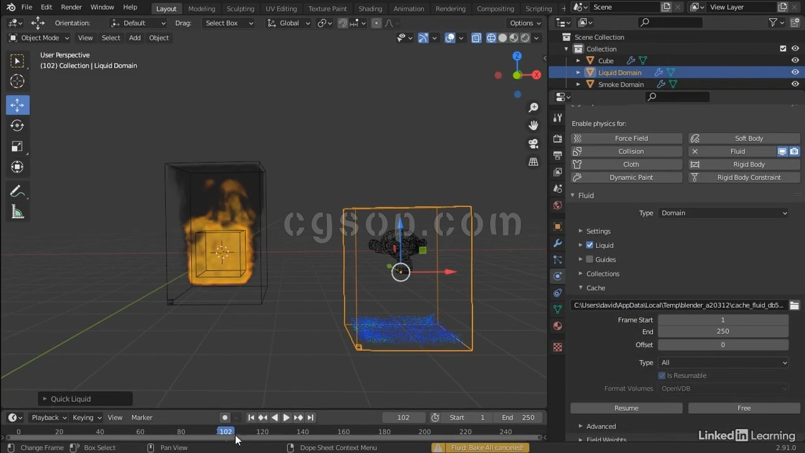The height and width of the screenshot is (453, 805).
Task: Hide the Liquid Domain object via eye icon
Action: [x=795, y=73]
